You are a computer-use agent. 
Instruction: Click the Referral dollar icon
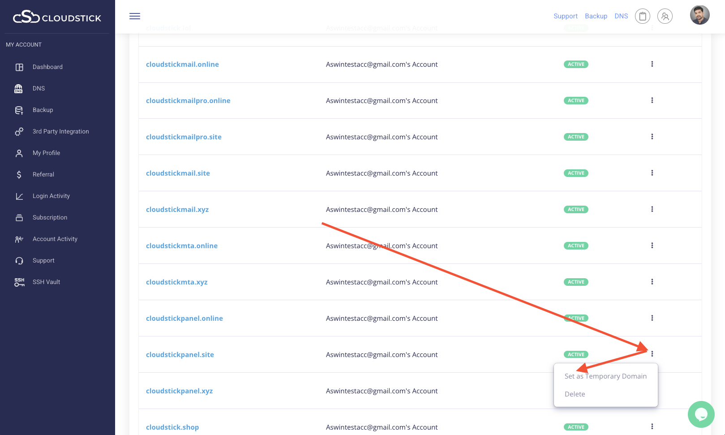pyautogui.click(x=19, y=174)
